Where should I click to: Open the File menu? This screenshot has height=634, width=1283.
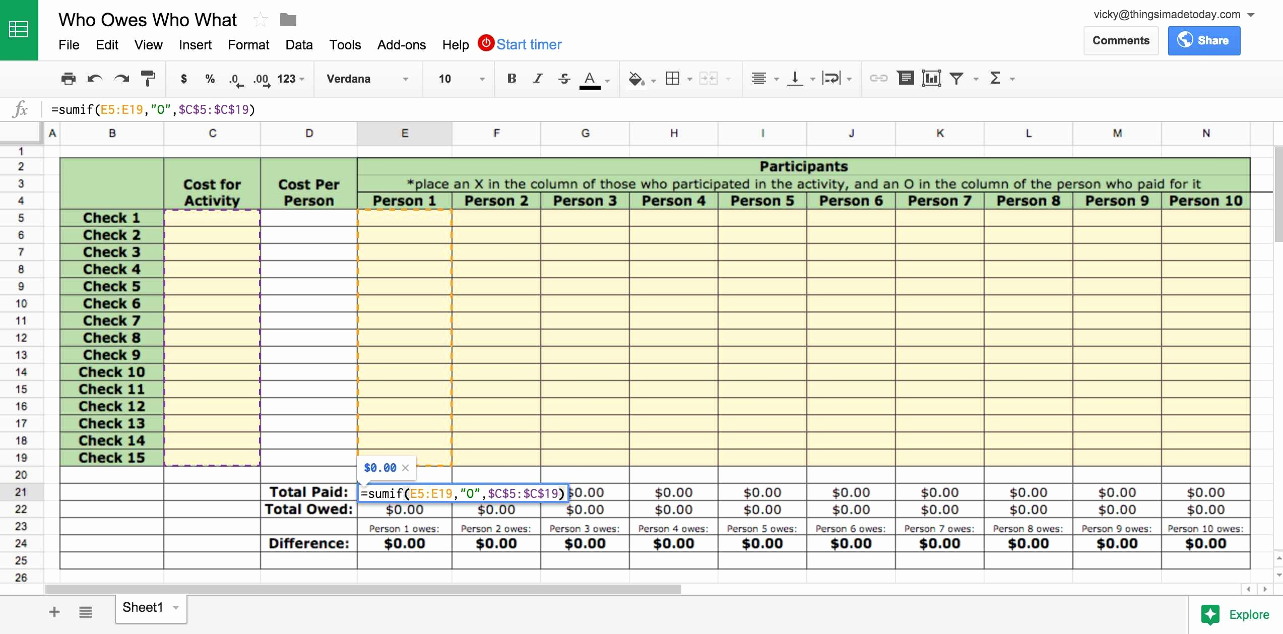(x=69, y=45)
